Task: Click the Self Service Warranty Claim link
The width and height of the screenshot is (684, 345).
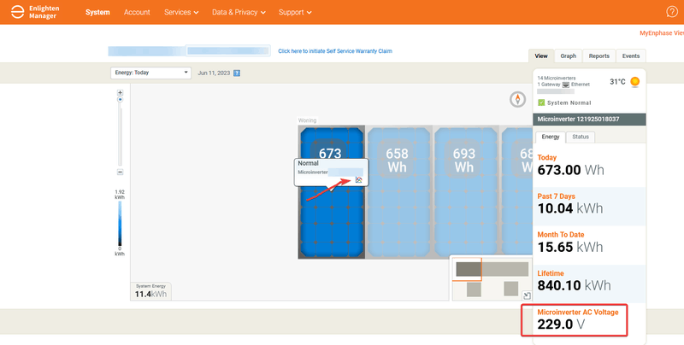Action: [x=335, y=51]
